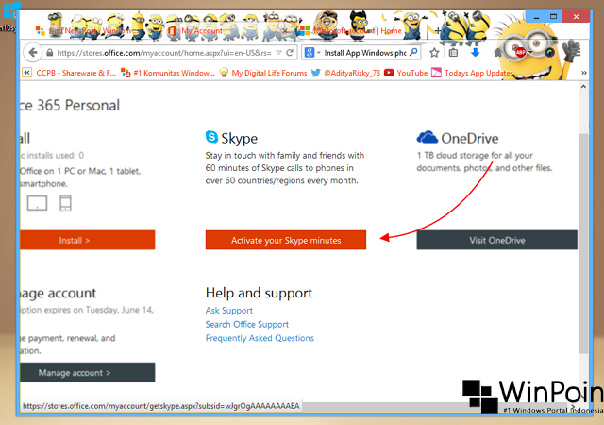The height and width of the screenshot is (425, 604).
Task: Click the Google search engine icon
Action: 310,53
